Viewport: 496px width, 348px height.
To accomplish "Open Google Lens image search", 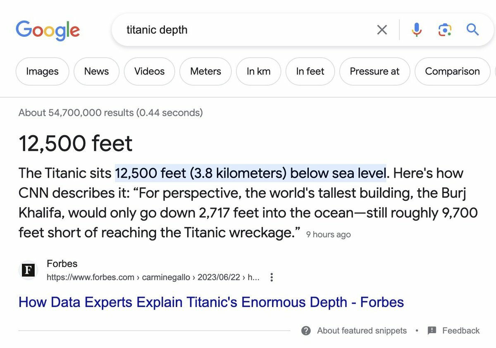I will point(444,30).
